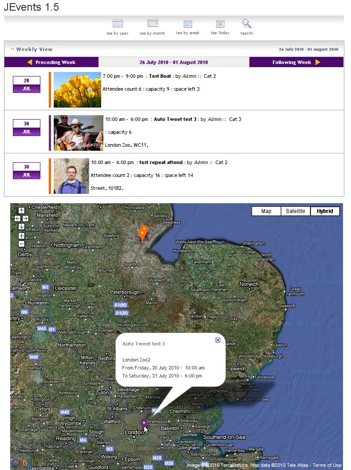Click Attendee count 6 capacity 9 text
The width and height of the screenshot is (351, 470).
(x=151, y=89)
